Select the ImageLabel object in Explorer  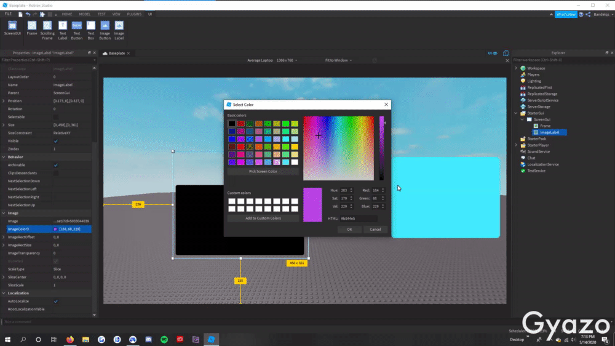(549, 132)
